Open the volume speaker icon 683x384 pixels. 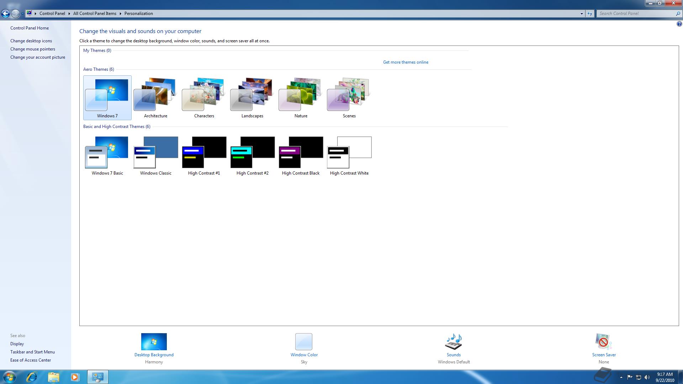(x=647, y=377)
